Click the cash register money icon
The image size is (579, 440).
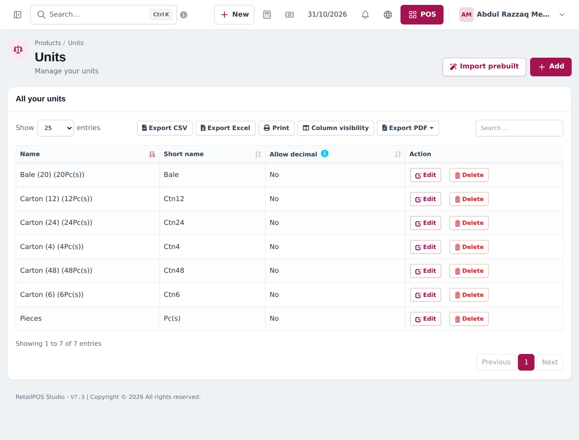pyautogui.click(x=289, y=15)
